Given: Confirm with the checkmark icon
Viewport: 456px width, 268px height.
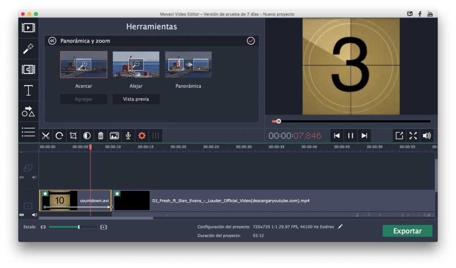Looking at the screenshot, I should pos(251,41).
